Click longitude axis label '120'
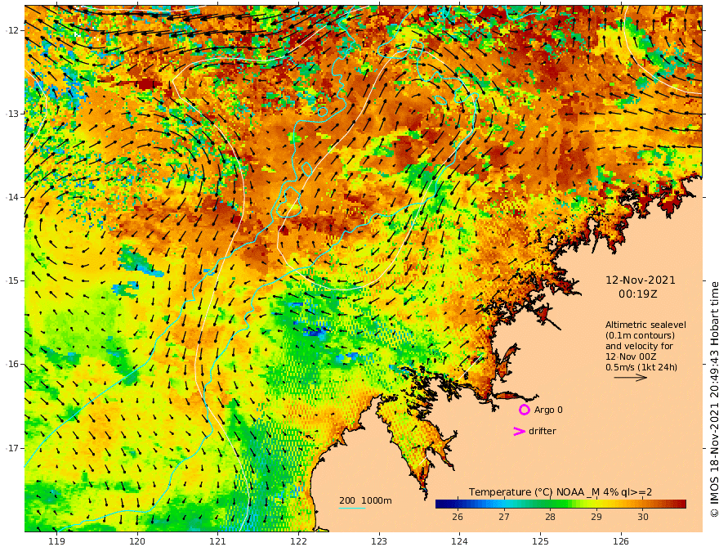Viewport: 719px width, 556px height. click(x=137, y=541)
